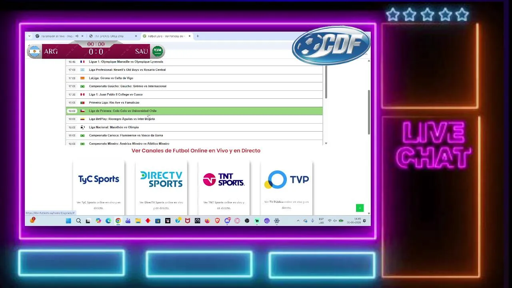Open the volume tray icon
Image resolution: width=512 pixels, height=288 pixels.
[x=335, y=221]
